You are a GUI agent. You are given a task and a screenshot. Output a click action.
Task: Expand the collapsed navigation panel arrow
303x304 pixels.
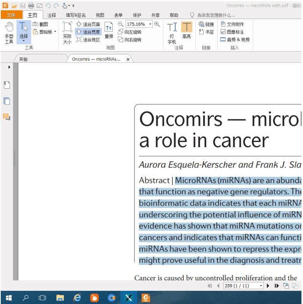tap(9, 67)
